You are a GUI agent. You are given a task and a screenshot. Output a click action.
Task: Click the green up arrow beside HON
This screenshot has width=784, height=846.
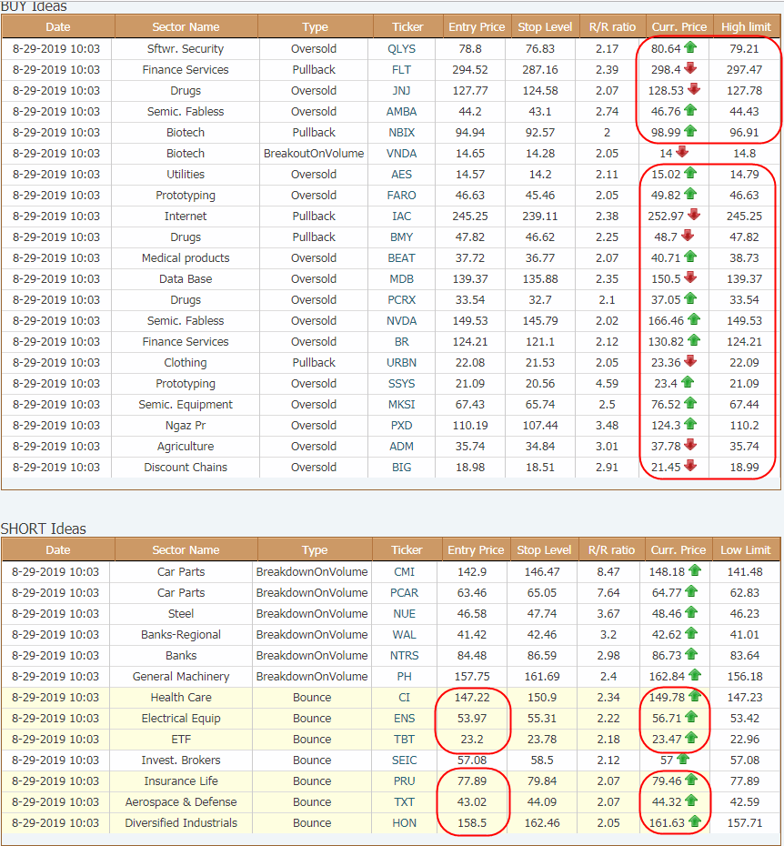click(696, 822)
